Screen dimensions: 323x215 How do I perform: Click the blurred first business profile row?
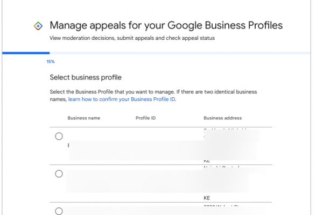coord(161,145)
